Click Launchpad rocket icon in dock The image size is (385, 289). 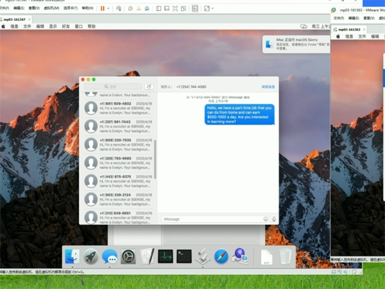tap(91, 257)
